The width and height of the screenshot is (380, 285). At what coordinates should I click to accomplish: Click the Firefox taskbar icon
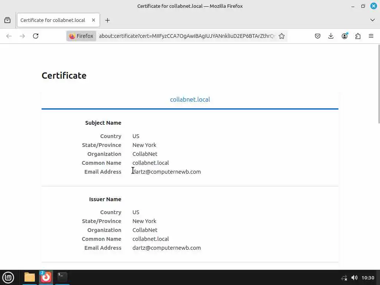tap(46, 278)
